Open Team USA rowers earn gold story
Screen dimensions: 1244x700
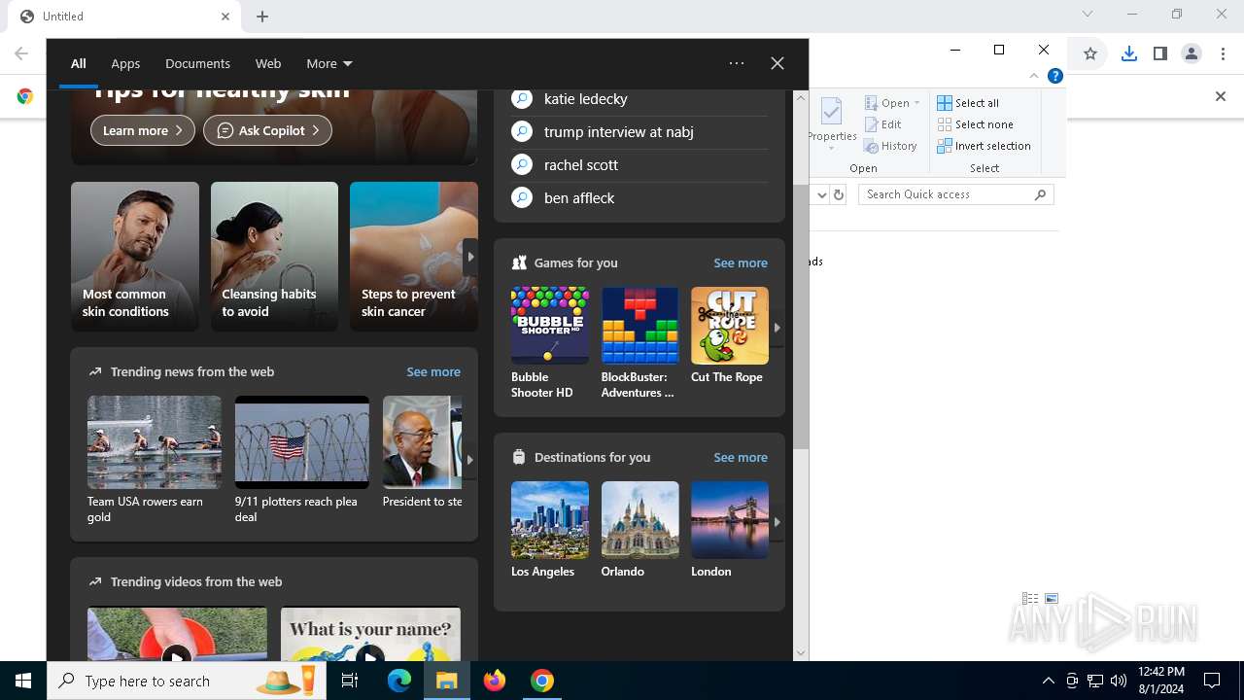coord(155,460)
